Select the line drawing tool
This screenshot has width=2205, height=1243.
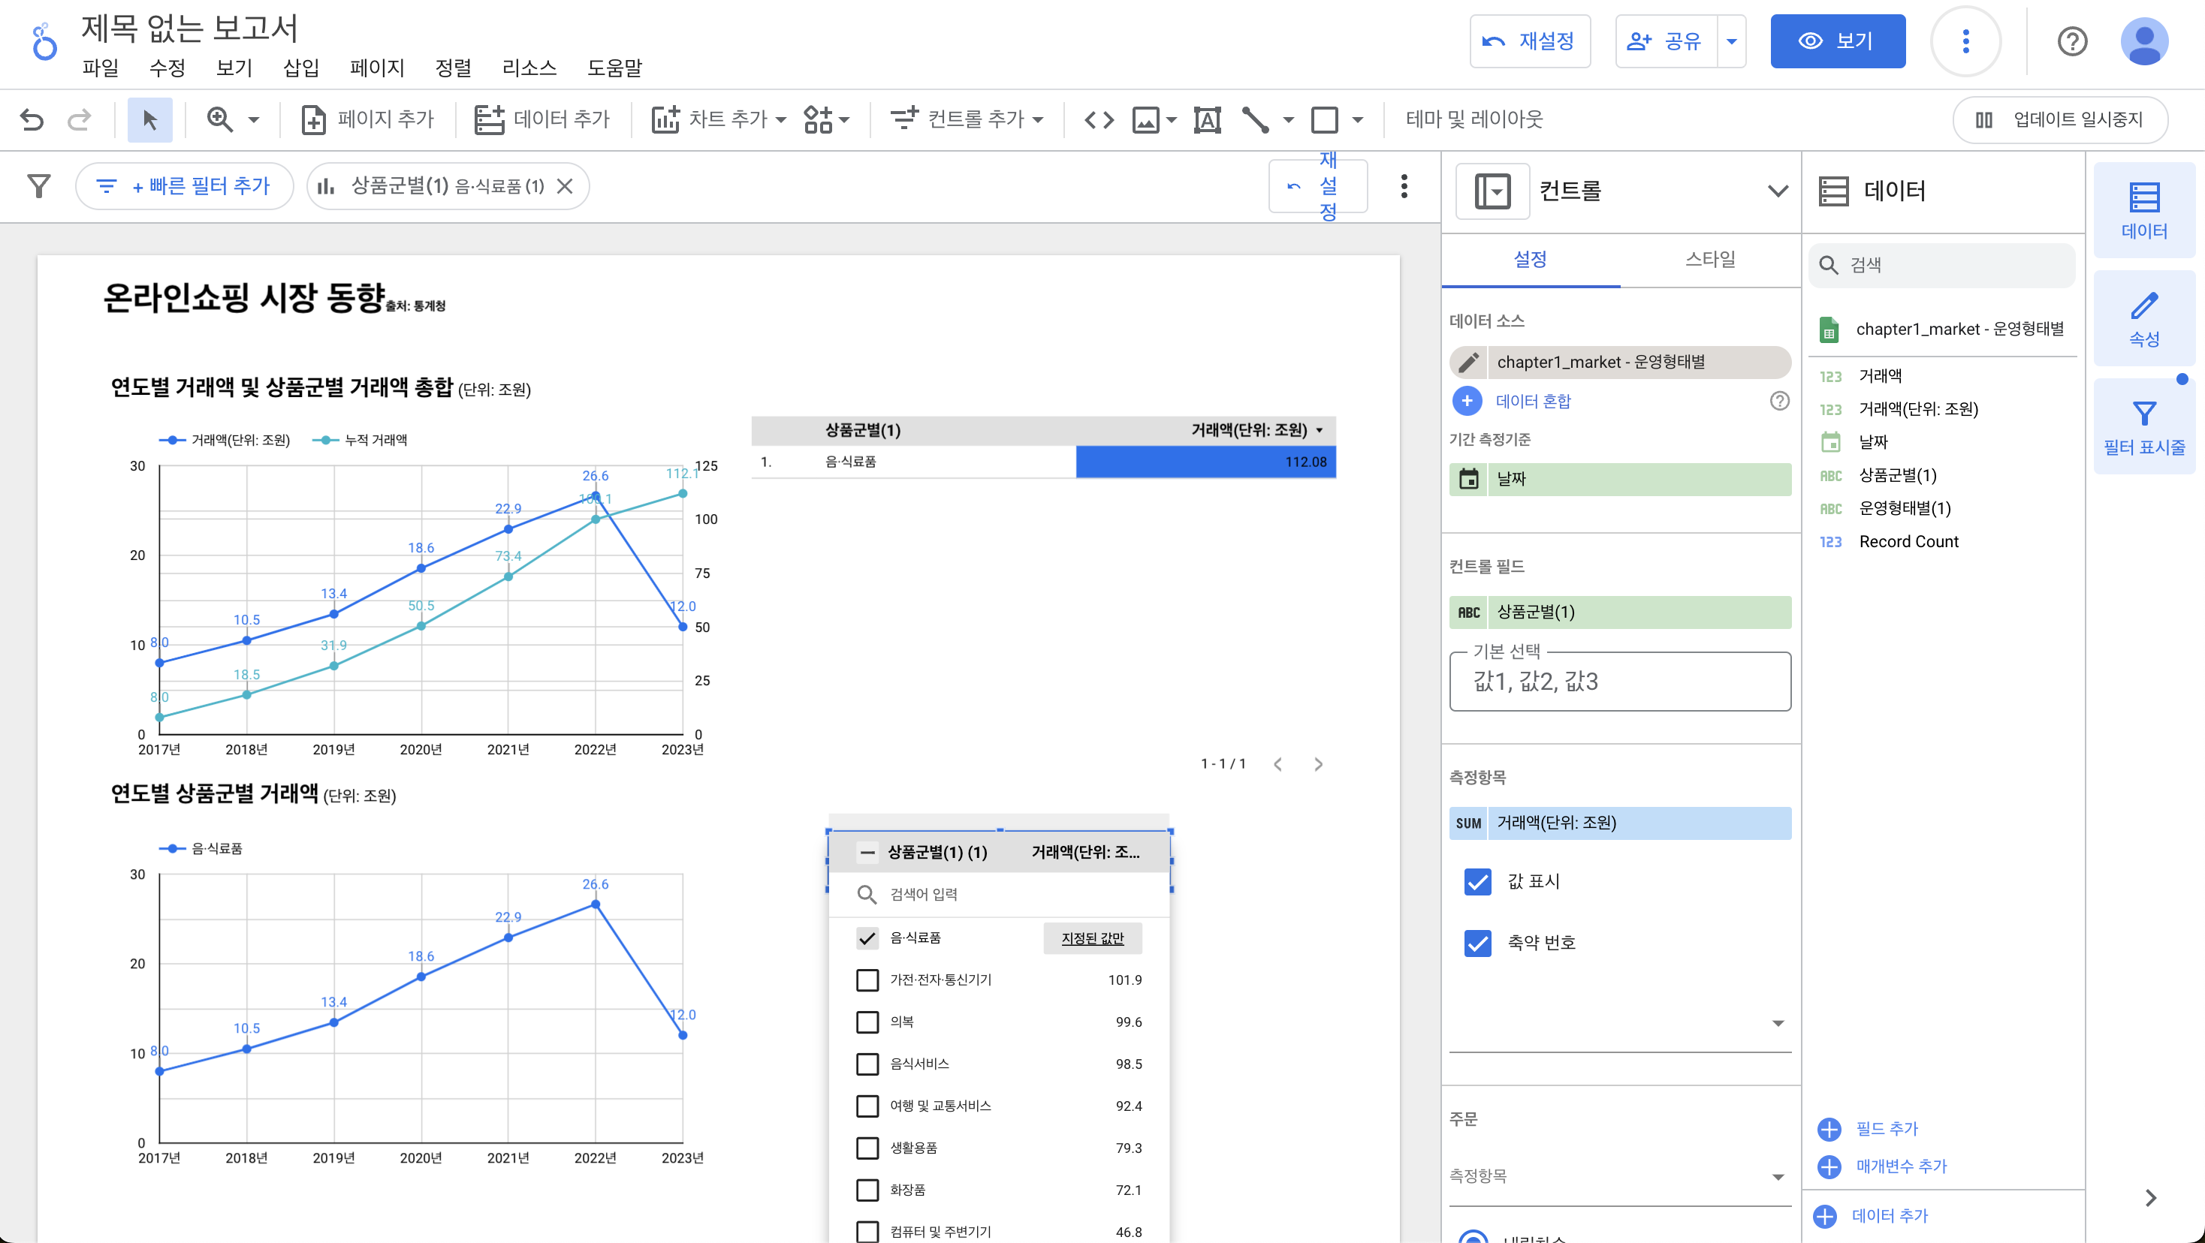click(x=1255, y=120)
